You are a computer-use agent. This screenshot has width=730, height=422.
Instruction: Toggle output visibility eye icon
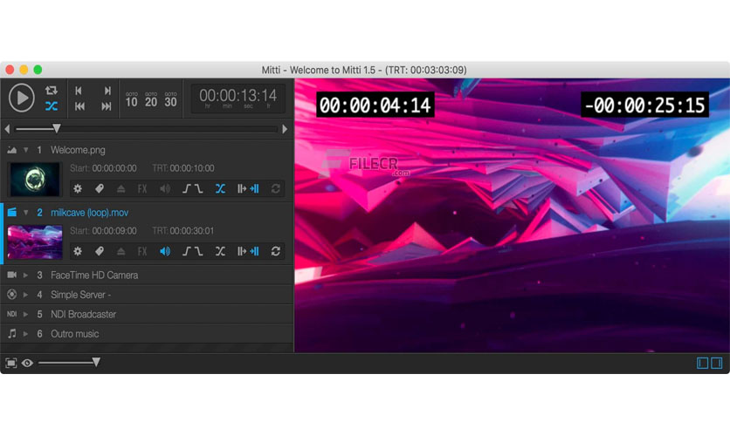27,363
